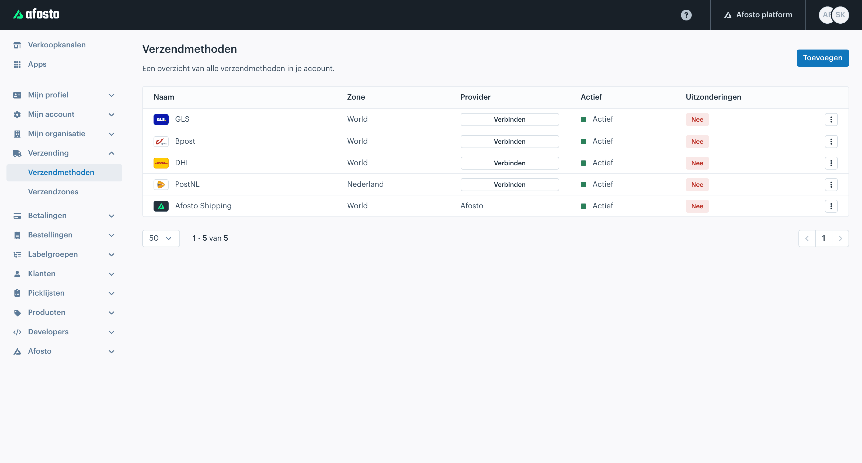Open Verzendzones submenu item
The width and height of the screenshot is (862, 463).
pos(53,192)
